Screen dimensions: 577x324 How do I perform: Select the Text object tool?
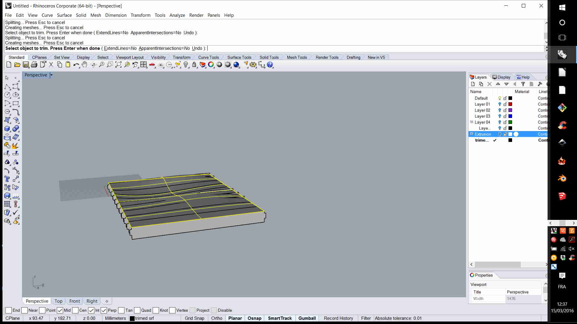click(x=7, y=179)
